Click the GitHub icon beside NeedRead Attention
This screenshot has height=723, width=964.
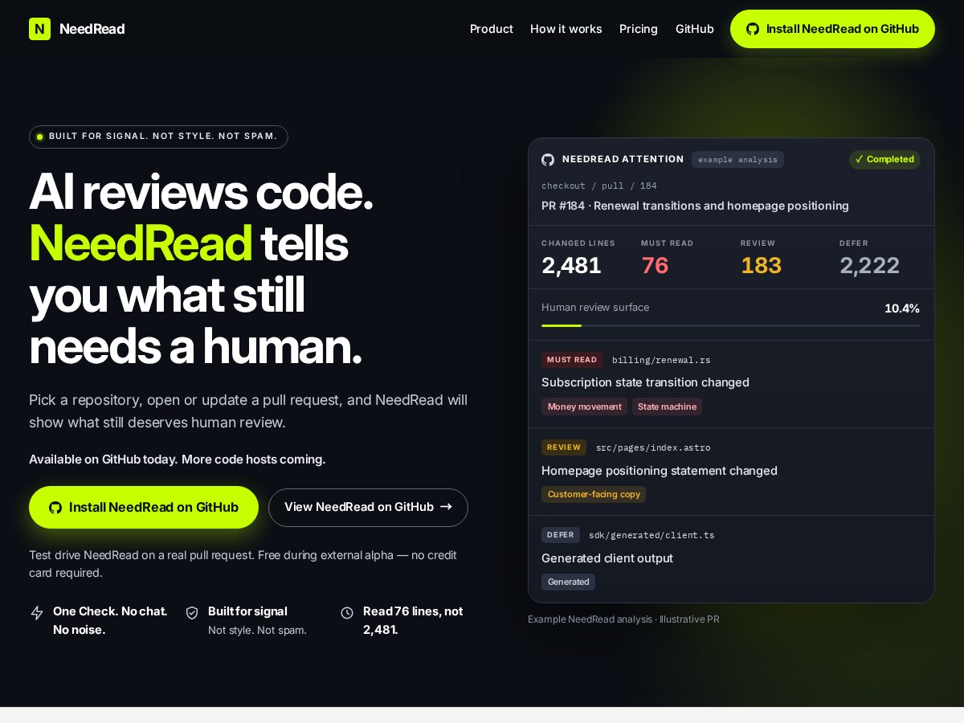pos(548,160)
